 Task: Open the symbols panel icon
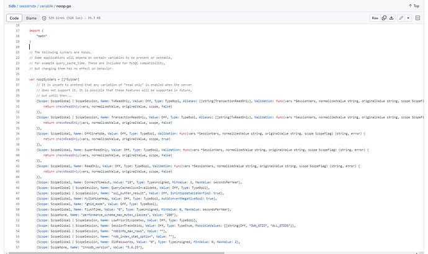[x=417, y=18]
